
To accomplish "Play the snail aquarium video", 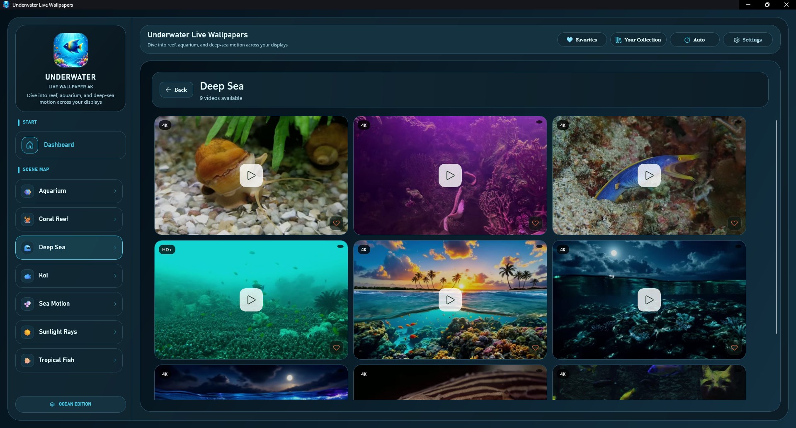I will [251, 175].
